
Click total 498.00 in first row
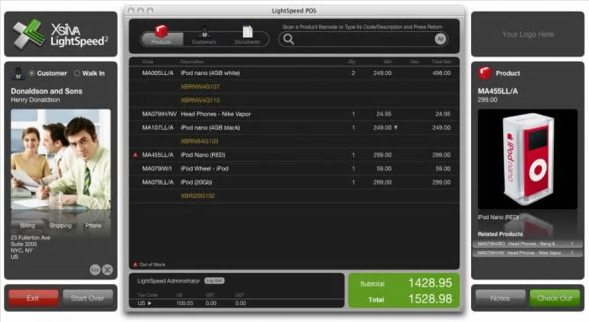point(441,73)
